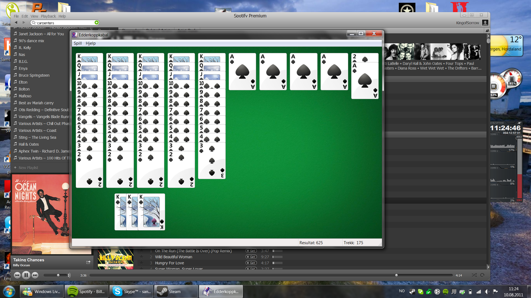Image resolution: width=531 pixels, height=298 pixels.
Task: Open the taskbar clock showing 11:24
Action: click(513, 292)
